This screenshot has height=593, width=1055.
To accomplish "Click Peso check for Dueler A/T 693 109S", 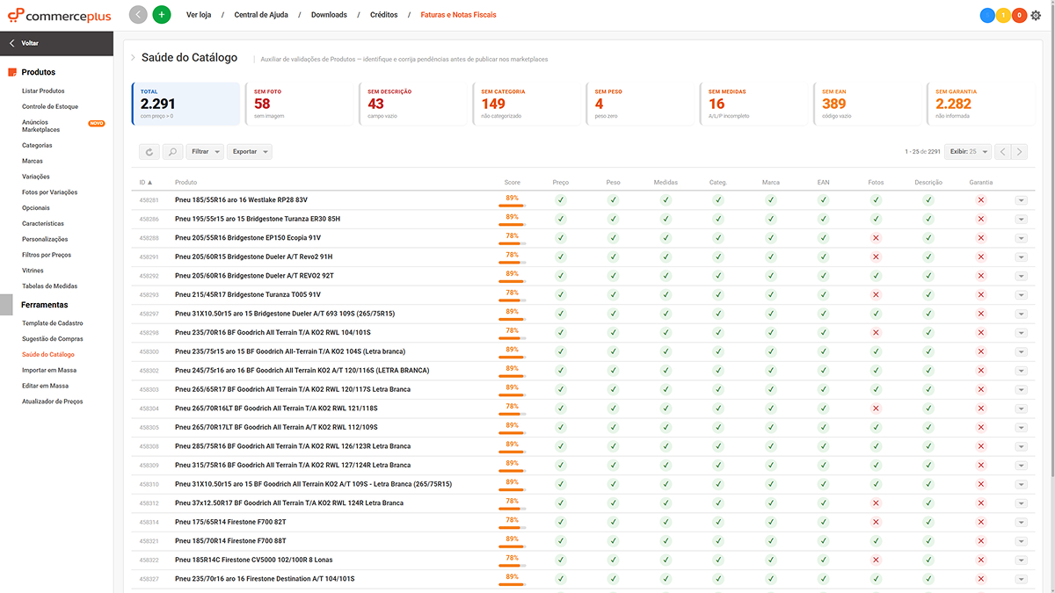I will click(614, 314).
